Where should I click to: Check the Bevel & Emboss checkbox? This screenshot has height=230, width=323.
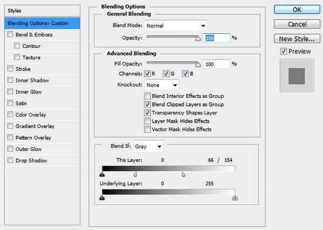pyautogui.click(x=10, y=34)
